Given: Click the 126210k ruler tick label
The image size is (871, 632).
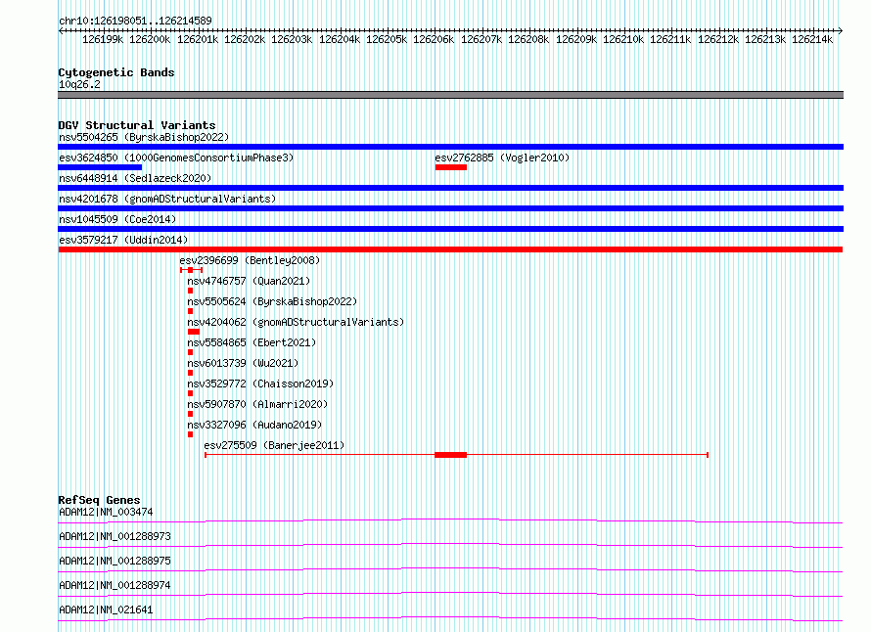Looking at the screenshot, I should [x=623, y=39].
